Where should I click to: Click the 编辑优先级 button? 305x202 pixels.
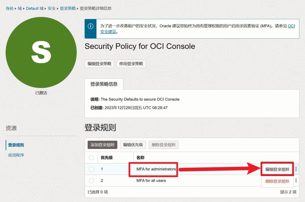click(x=133, y=145)
